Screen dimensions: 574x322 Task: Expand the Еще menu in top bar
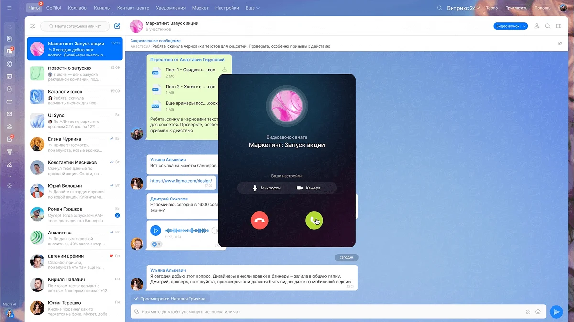(251, 8)
